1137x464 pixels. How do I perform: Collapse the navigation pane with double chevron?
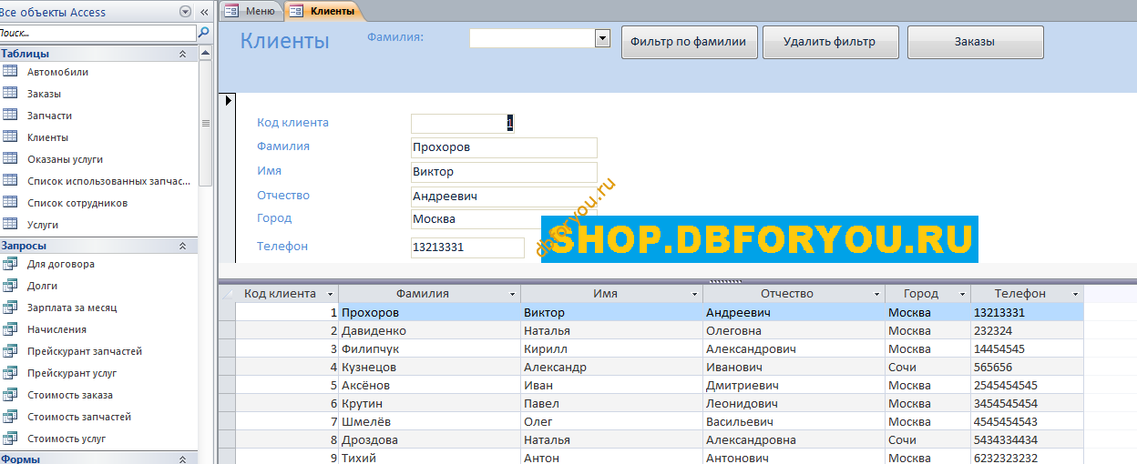click(204, 12)
